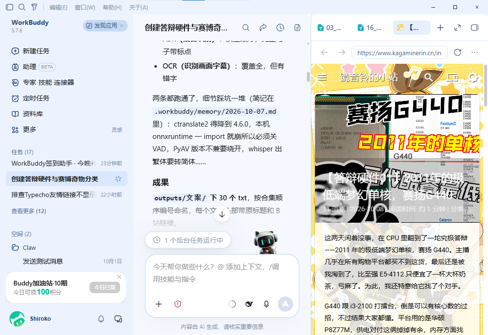Open notifications bell icon

pyautogui.click(x=101, y=319)
